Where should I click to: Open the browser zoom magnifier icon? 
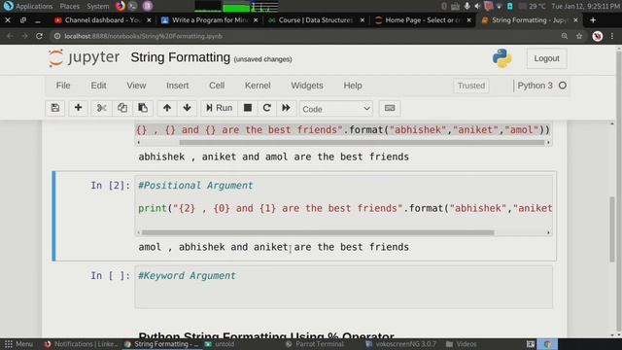tap(565, 36)
